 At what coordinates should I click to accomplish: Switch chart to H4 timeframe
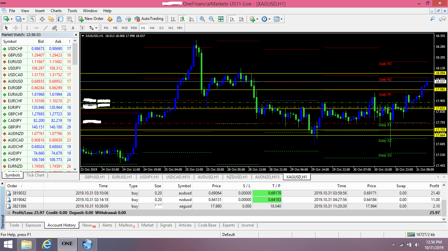click(x=152, y=28)
